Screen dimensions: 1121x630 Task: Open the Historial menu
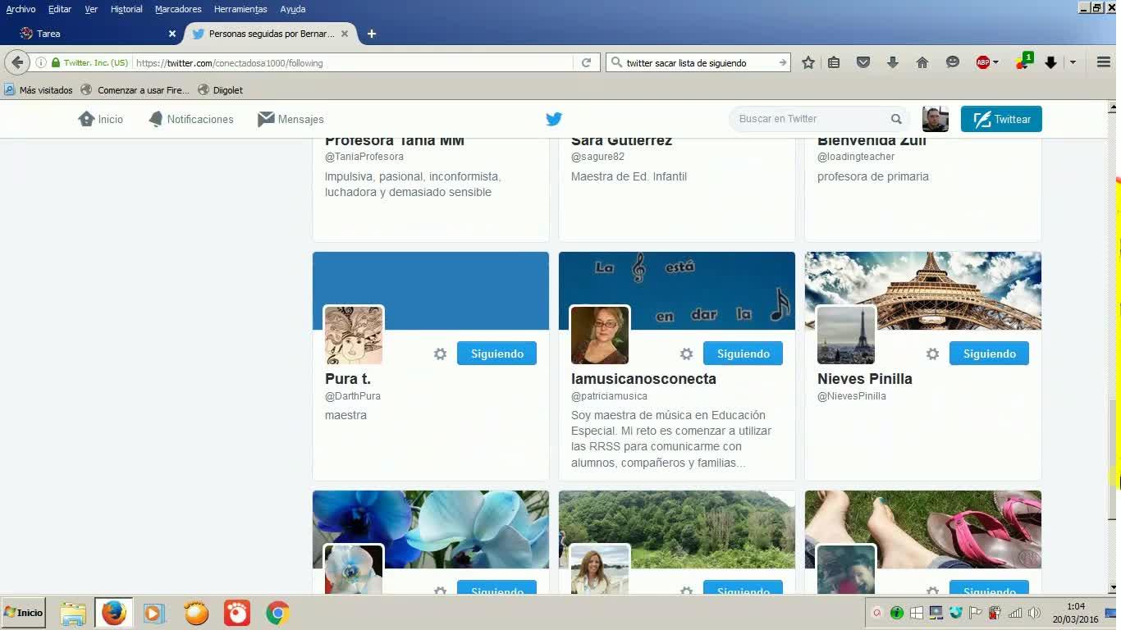click(126, 9)
